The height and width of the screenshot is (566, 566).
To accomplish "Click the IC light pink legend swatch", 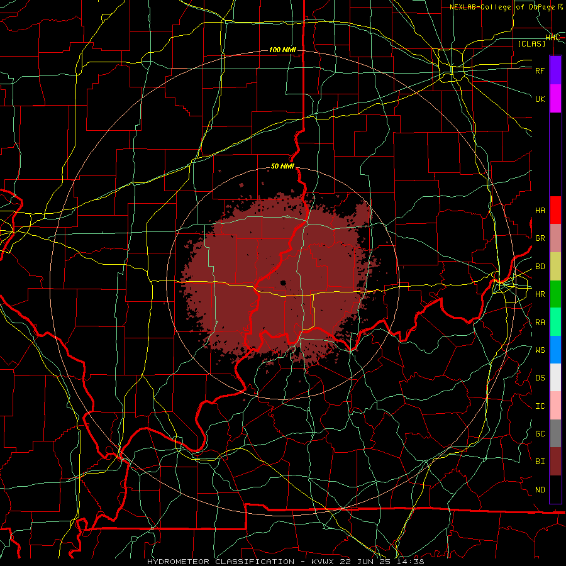I will pos(555,406).
